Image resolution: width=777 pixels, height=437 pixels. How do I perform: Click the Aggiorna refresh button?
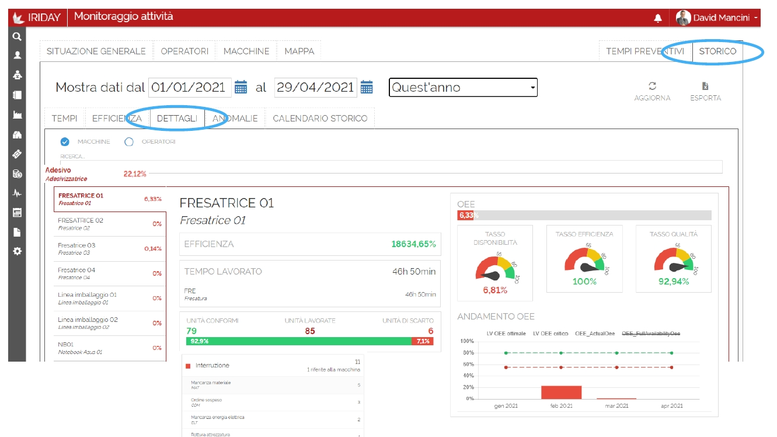coord(652,91)
